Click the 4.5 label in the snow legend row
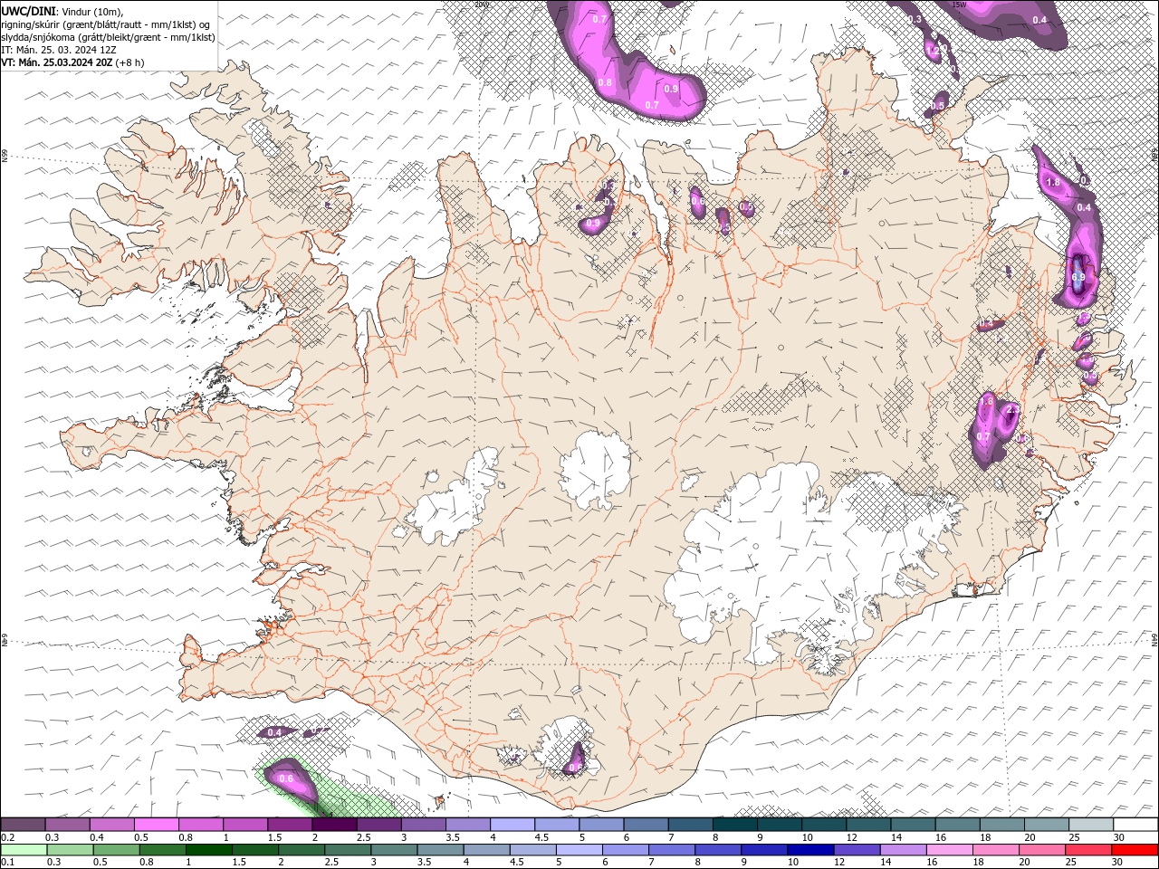Image resolution: width=1159 pixels, height=869 pixels. [x=541, y=837]
